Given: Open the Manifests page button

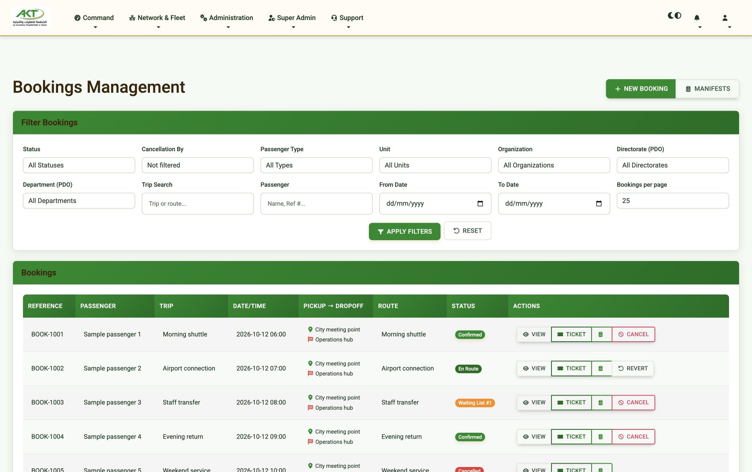Looking at the screenshot, I should point(707,89).
